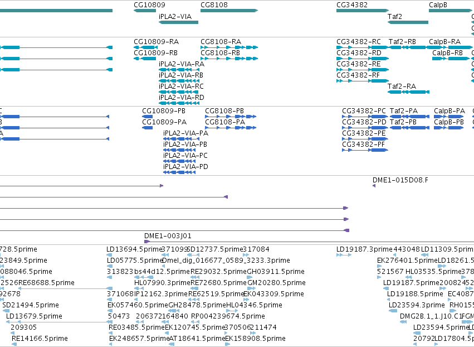
Task: Click protein CG8108-PA label
Action: (225, 122)
